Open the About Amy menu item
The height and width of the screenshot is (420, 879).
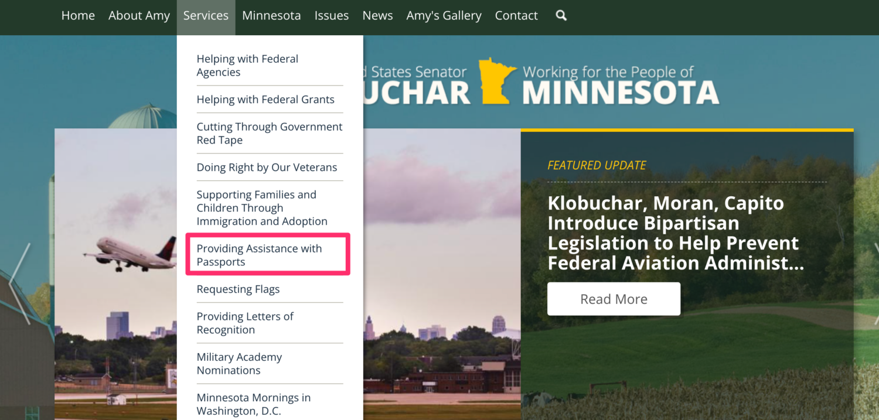tap(139, 15)
